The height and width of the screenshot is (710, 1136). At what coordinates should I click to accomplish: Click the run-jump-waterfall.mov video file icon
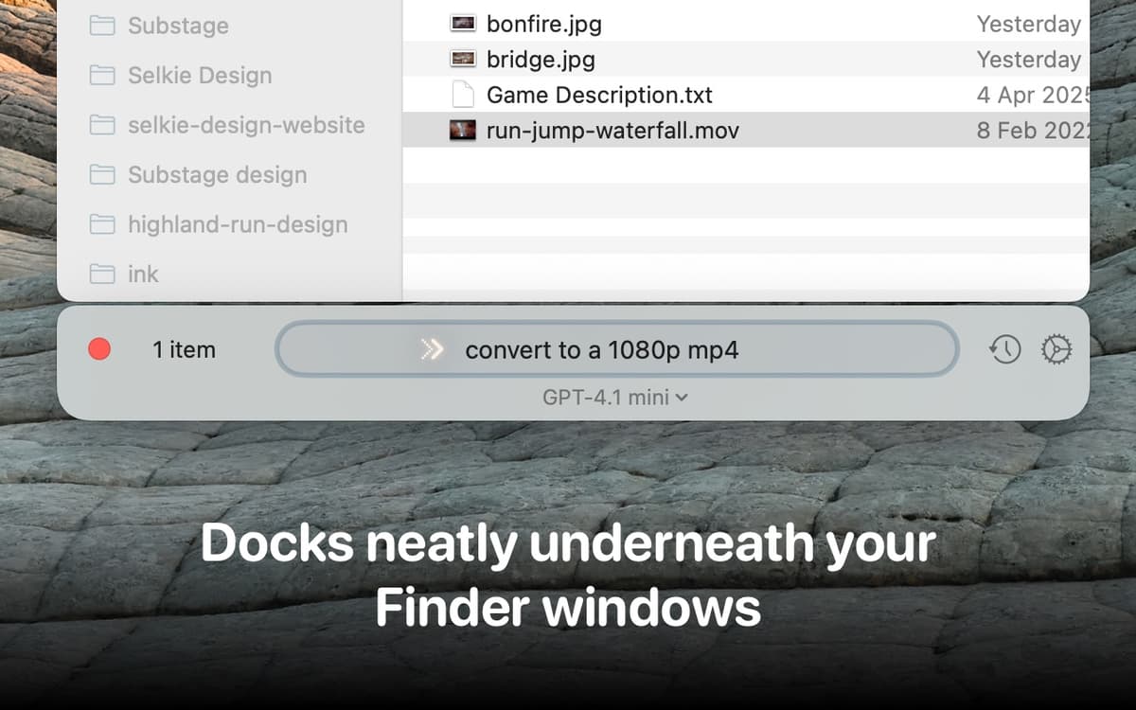coord(463,131)
